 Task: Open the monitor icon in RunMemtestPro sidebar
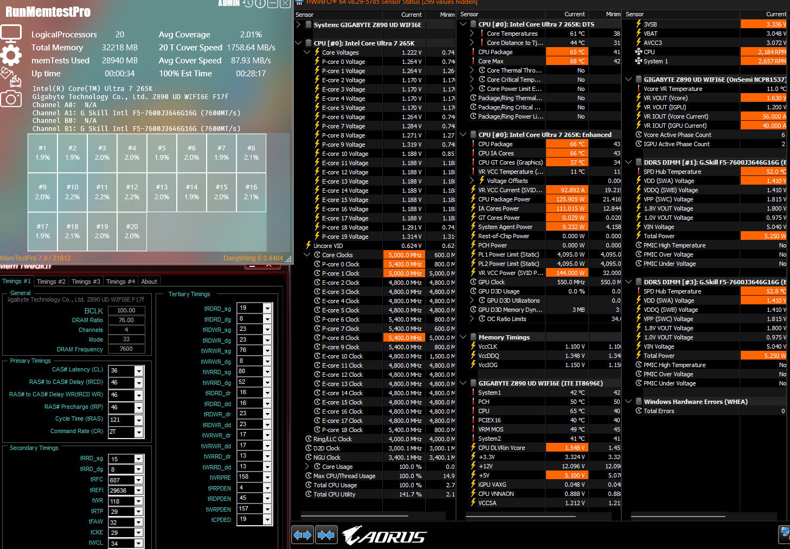point(11,34)
